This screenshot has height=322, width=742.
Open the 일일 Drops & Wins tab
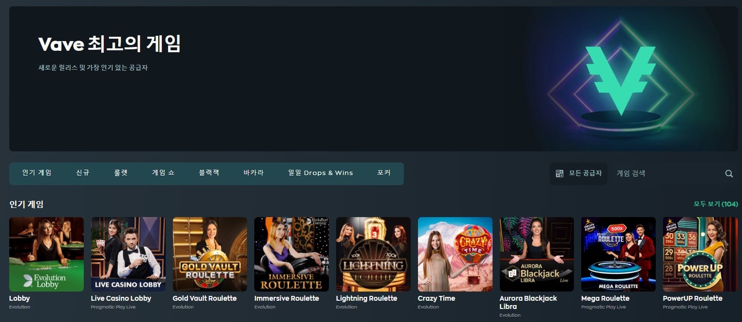(x=321, y=173)
